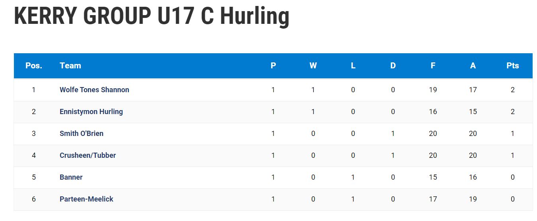The height and width of the screenshot is (221, 537).
Task: Click Ennistymon Hurling's scores-against value of 15
Action: tap(473, 112)
